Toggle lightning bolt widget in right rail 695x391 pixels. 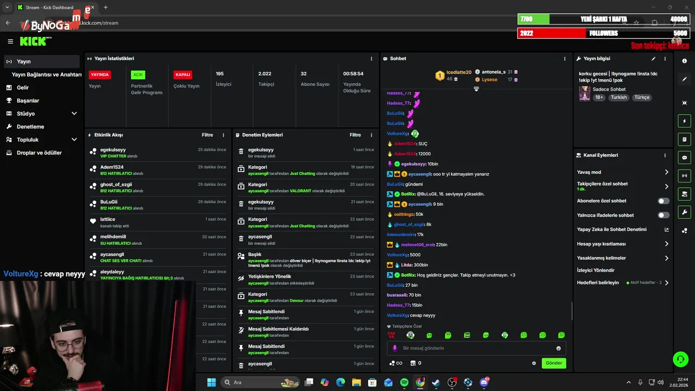pos(685,121)
